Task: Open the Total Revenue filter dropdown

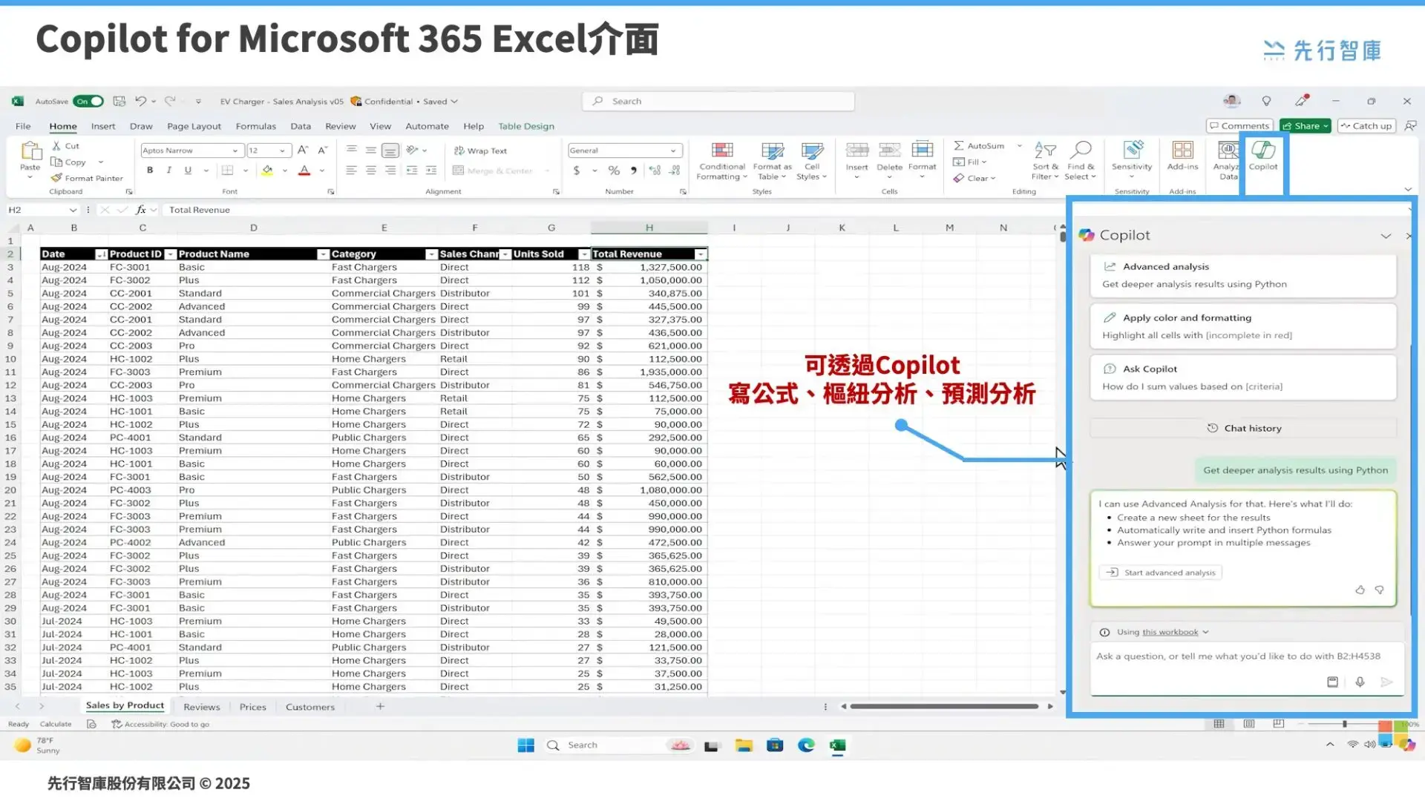Action: (x=700, y=254)
